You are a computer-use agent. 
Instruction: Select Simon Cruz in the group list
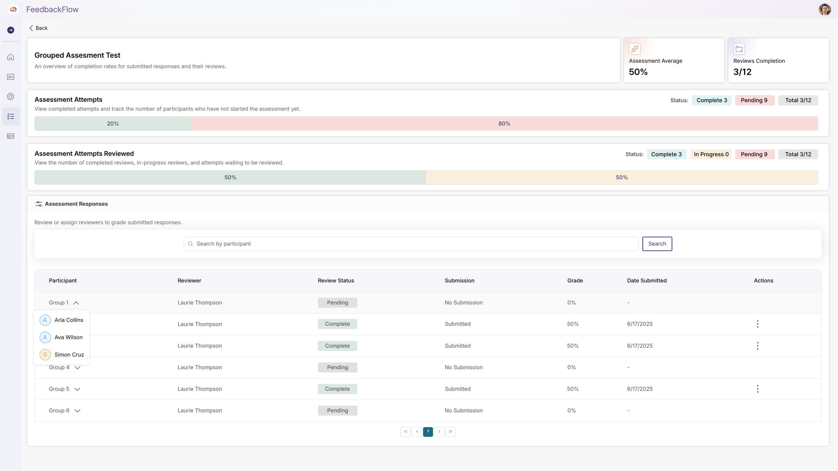coord(69,355)
